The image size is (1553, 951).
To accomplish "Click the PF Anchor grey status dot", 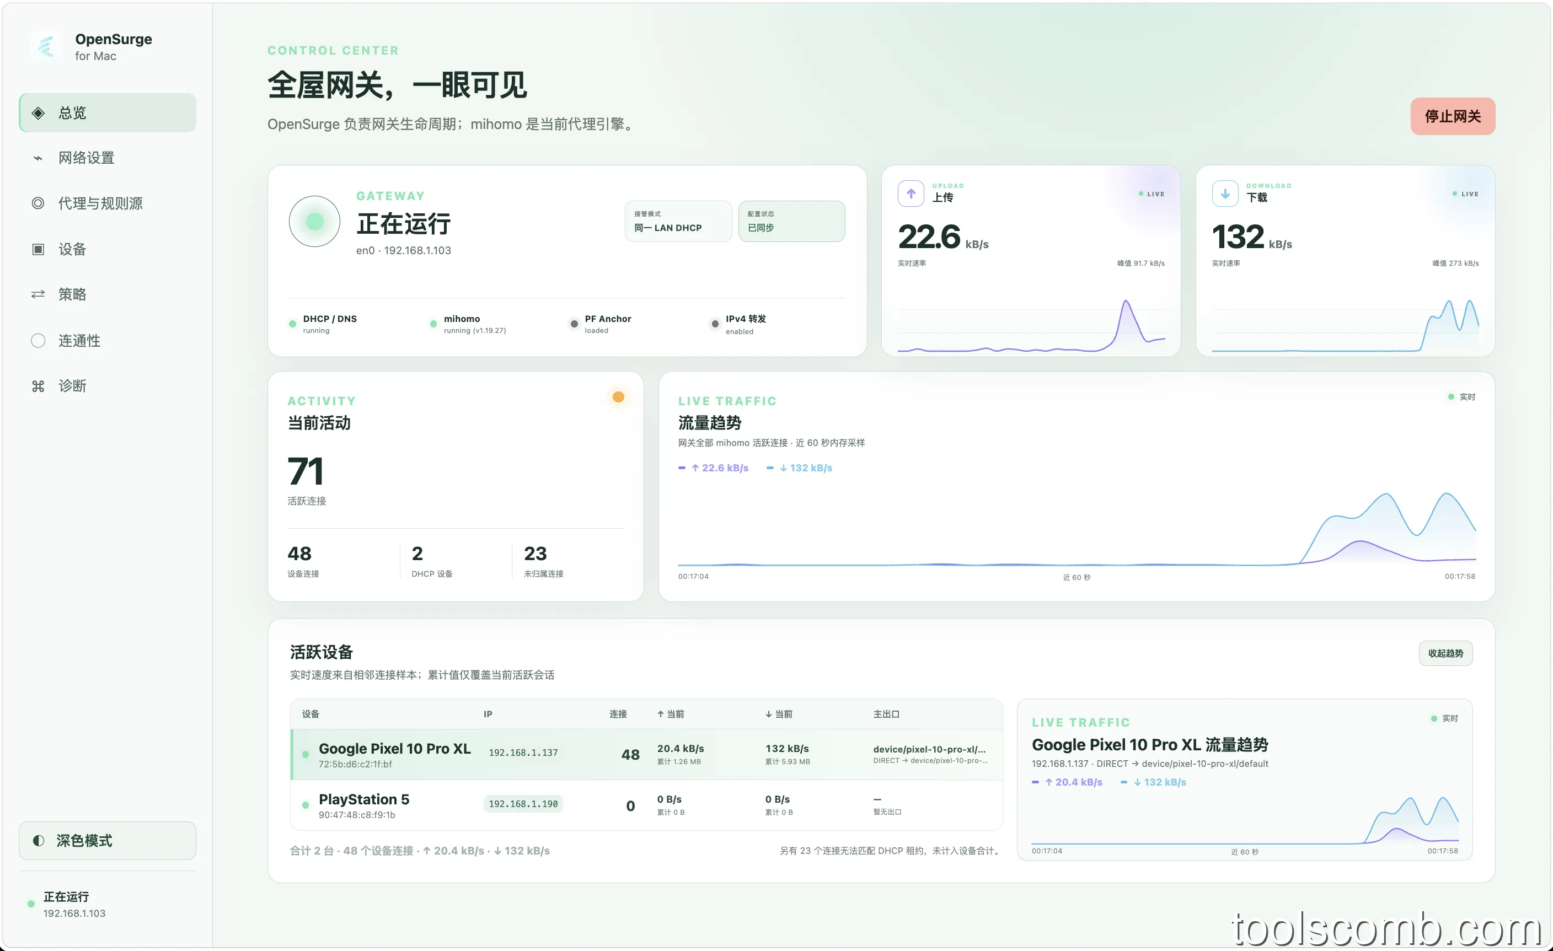I will [x=574, y=324].
